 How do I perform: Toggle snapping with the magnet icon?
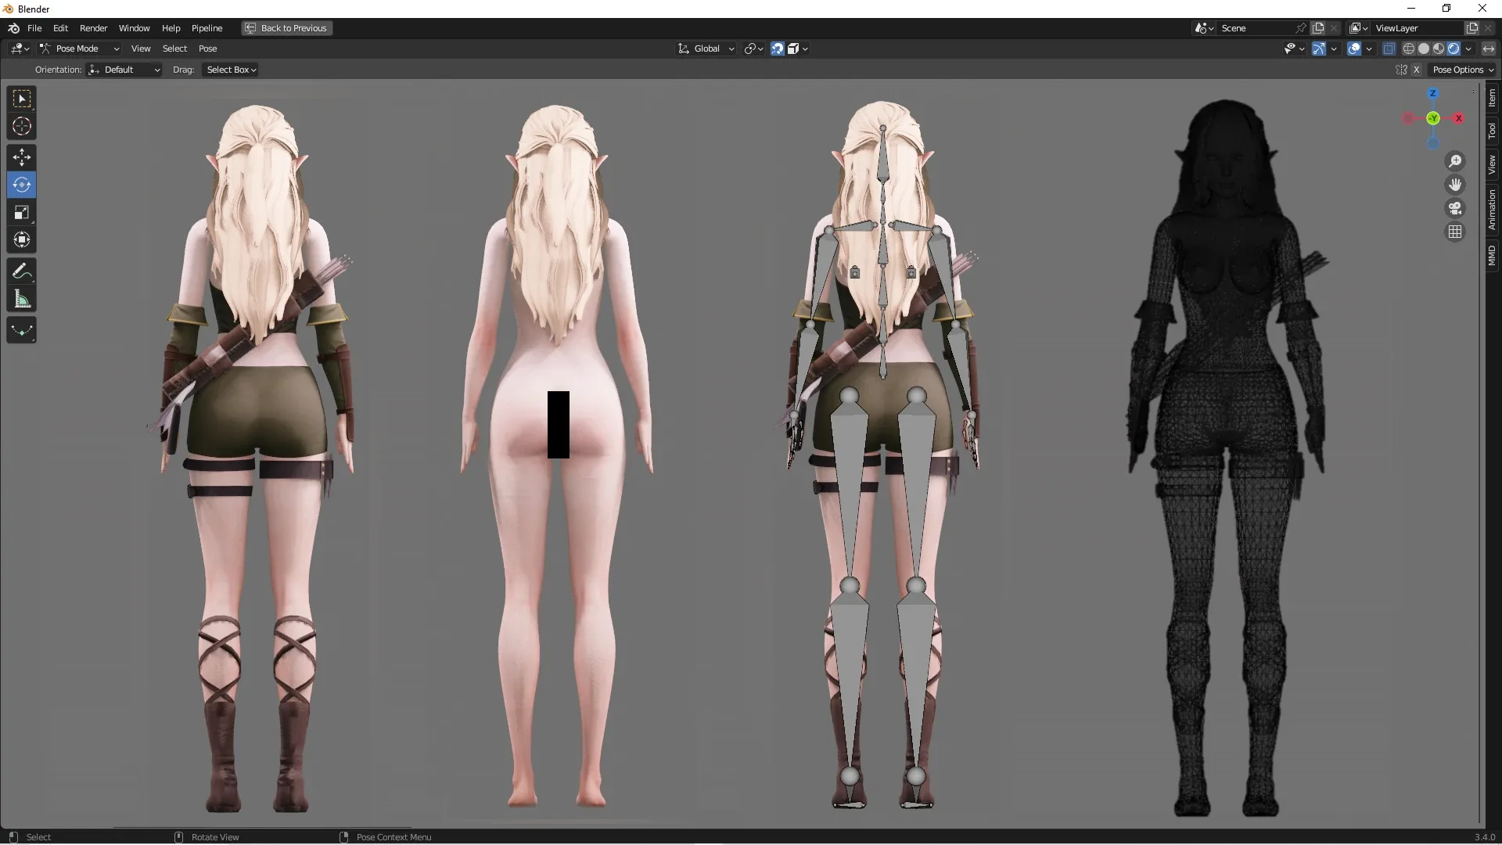pos(776,48)
